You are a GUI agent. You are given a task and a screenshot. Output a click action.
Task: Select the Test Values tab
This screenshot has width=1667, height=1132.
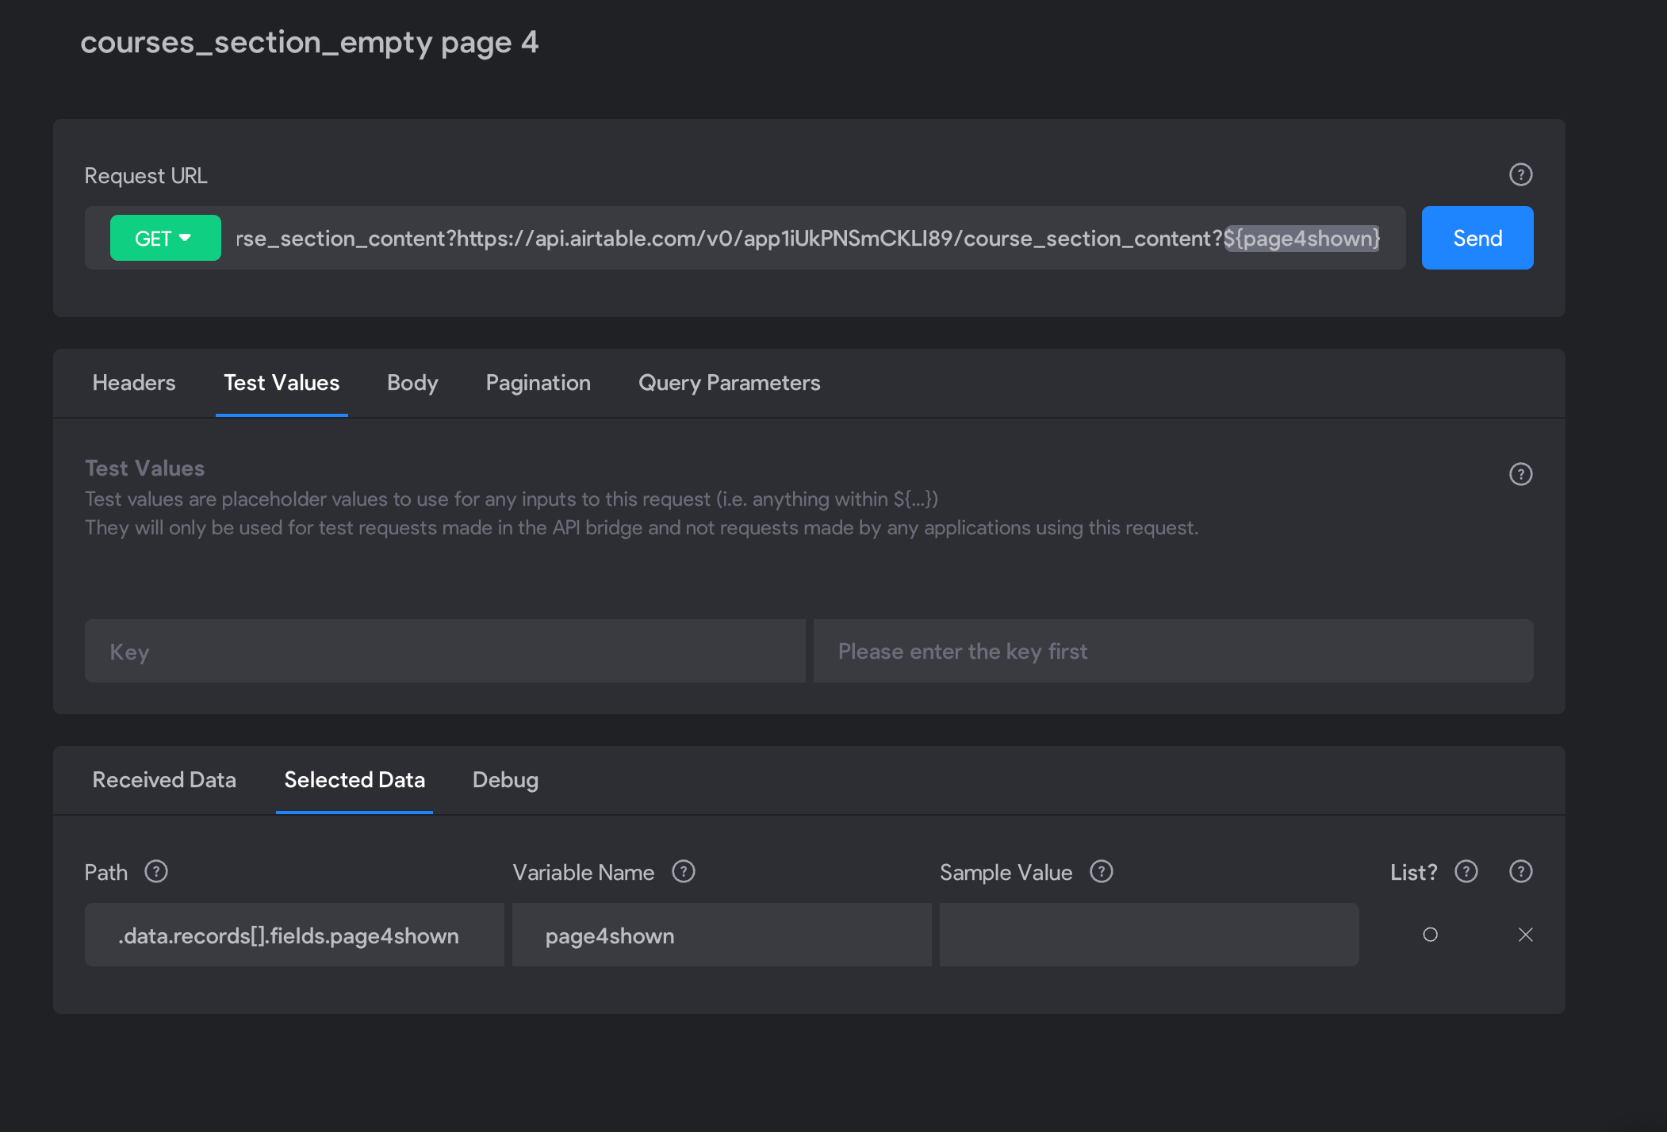point(282,383)
